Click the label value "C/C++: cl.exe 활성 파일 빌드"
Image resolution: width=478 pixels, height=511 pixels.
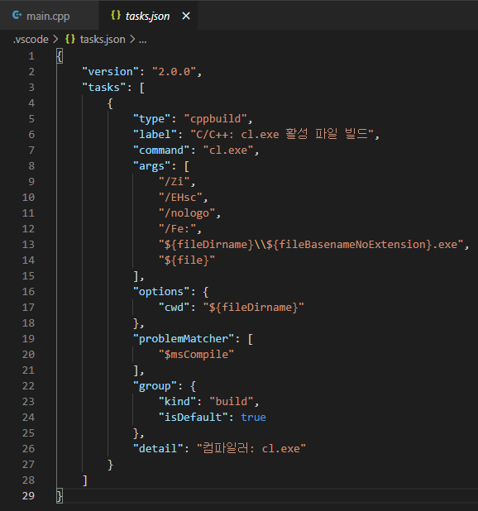tap(283, 134)
